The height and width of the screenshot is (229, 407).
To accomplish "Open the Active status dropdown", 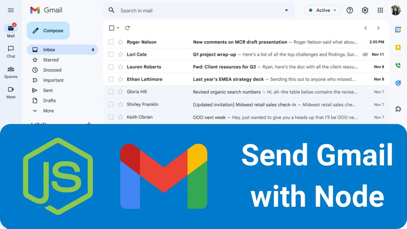I will [322, 10].
